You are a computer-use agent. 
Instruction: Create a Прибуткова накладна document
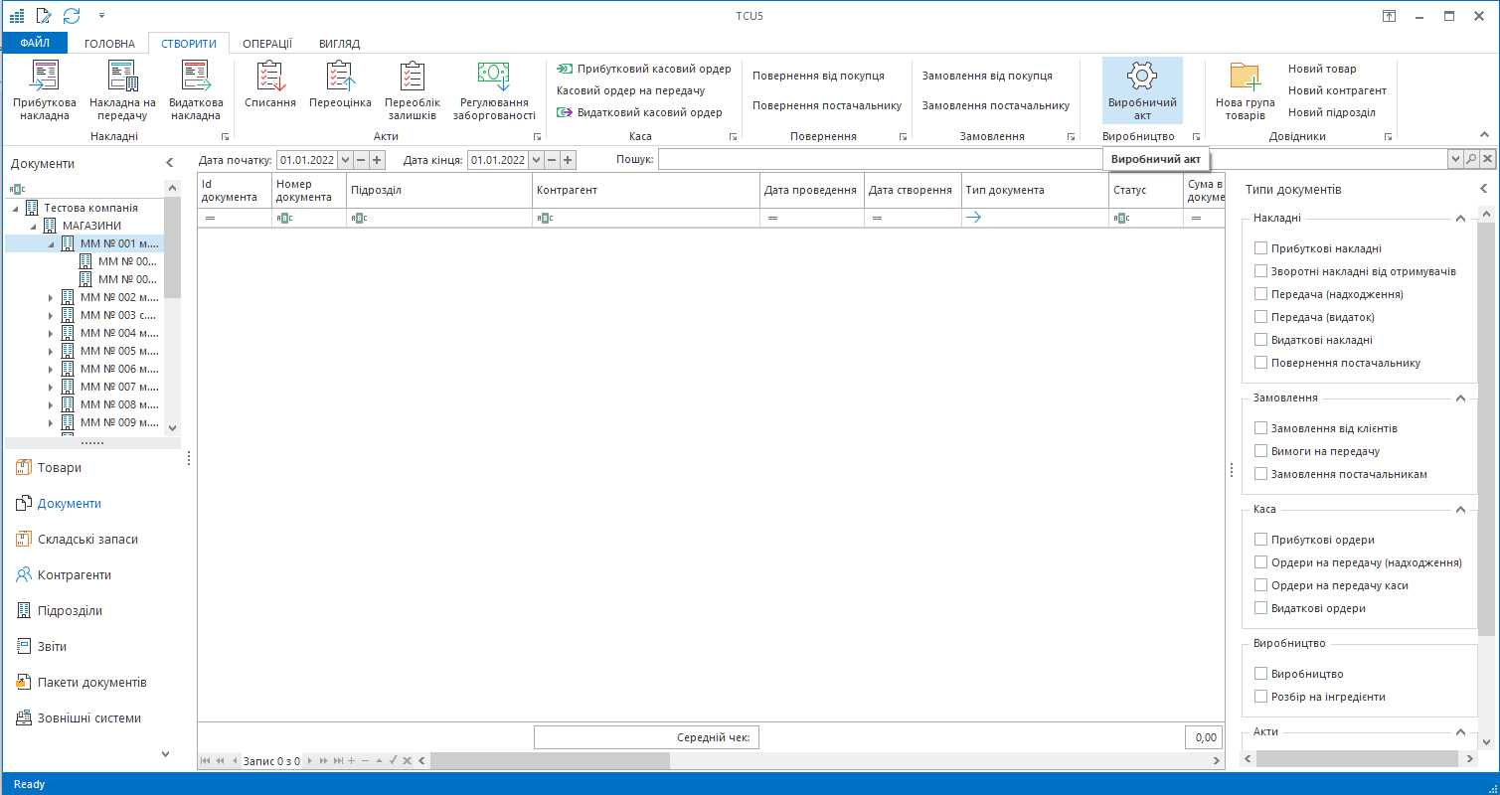[45, 90]
